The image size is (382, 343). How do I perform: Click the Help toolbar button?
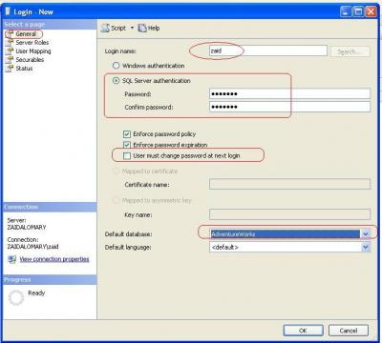149,29
